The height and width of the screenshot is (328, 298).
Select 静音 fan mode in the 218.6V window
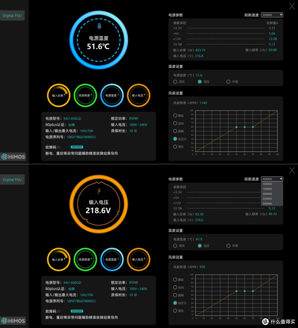pos(175,279)
